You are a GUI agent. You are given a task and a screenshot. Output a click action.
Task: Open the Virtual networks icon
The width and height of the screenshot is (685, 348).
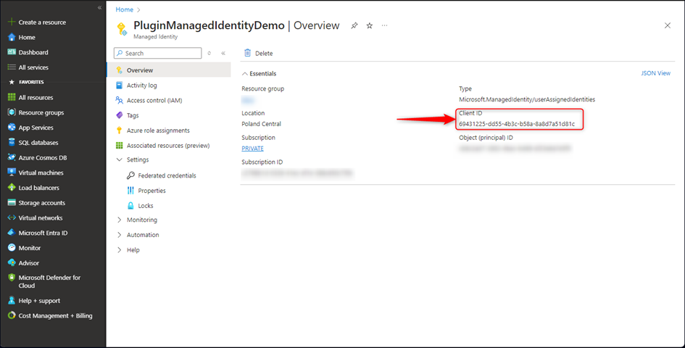coord(12,217)
